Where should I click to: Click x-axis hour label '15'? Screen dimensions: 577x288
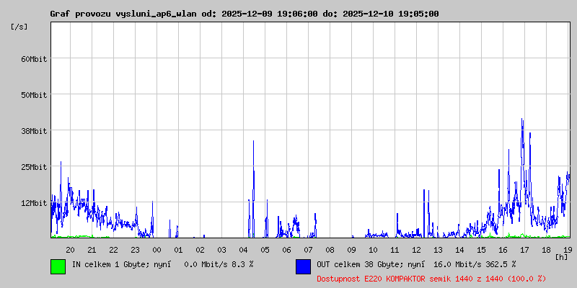pyautogui.click(x=481, y=250)
